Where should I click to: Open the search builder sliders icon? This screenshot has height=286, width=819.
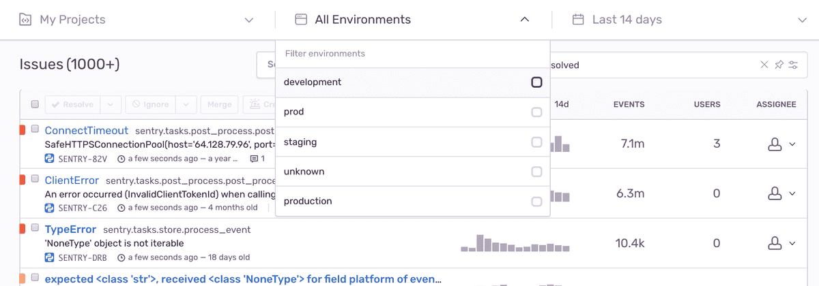(793, 65)
